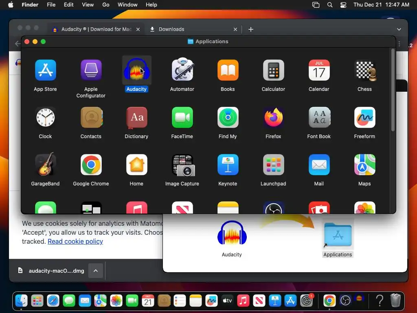Screen dimensions: 417x313
Task: Select the Chess app icon
Action: click(x=366, y=71)
